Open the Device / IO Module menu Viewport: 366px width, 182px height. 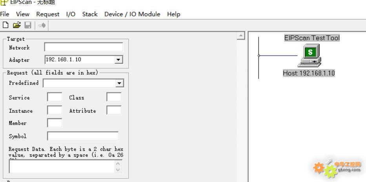coord(132,14)
